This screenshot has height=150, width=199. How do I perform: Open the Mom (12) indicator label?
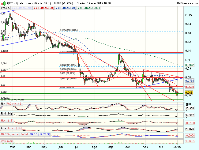click(7, 120)
